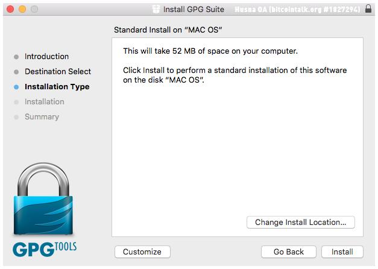Click Change Install Location… button

click(301, 222)
